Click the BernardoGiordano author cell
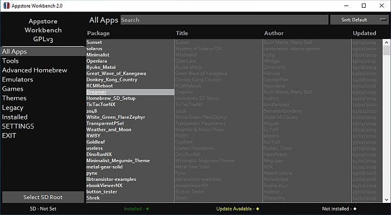The height and width of the screenshot is (215, 391). [283, 111]
